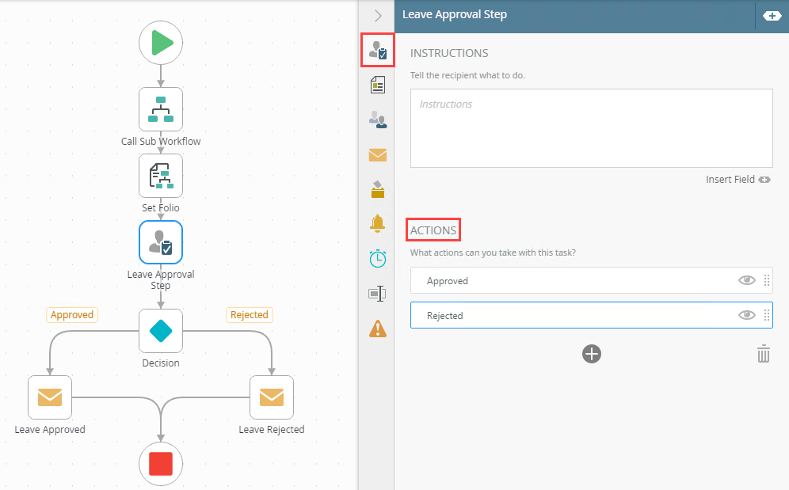
Task: Open the Task Detail tab icon
Action: 378,51
